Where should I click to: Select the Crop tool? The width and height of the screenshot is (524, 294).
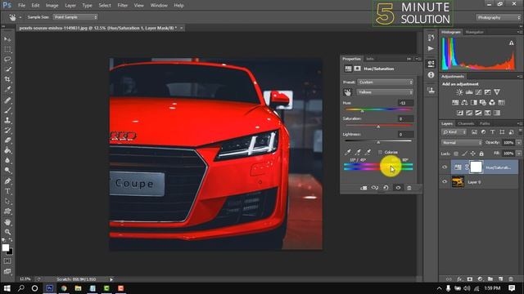tap(7, 79)
